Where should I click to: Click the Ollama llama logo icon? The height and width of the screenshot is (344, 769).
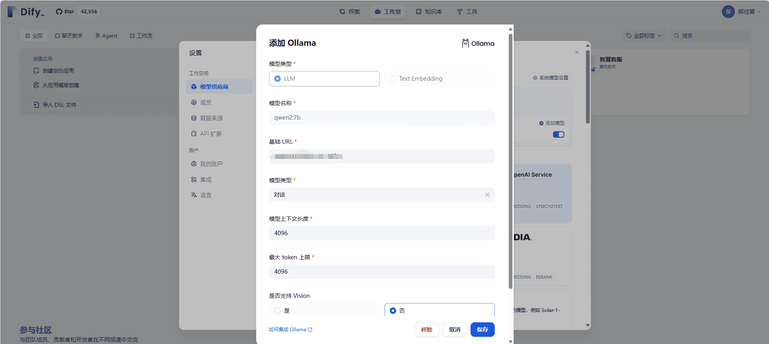465,43
